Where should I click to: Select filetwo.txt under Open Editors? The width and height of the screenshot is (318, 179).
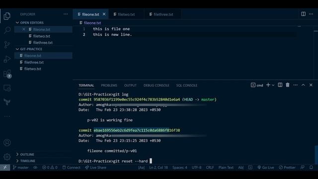pyautogui.click(x=44, y=36)
